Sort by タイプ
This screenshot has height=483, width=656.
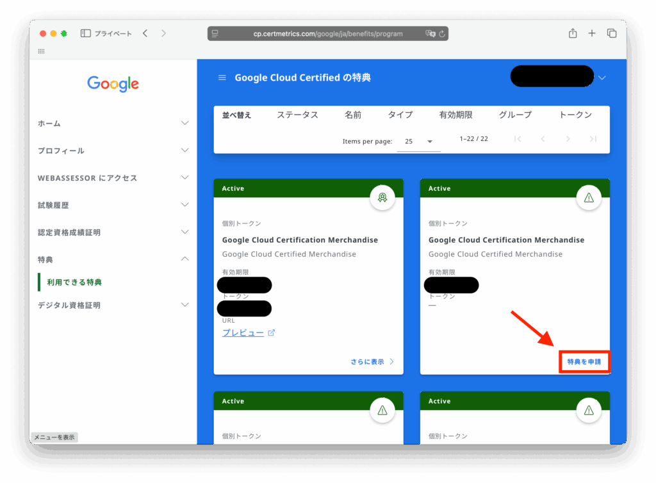(400, 115)
